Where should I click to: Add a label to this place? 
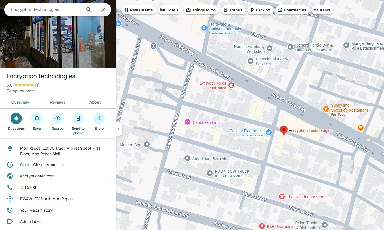coord(30,221)
